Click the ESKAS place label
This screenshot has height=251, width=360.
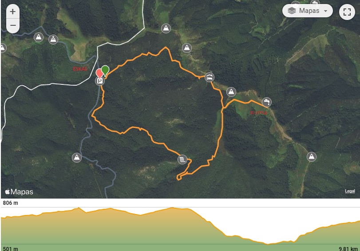80,69
